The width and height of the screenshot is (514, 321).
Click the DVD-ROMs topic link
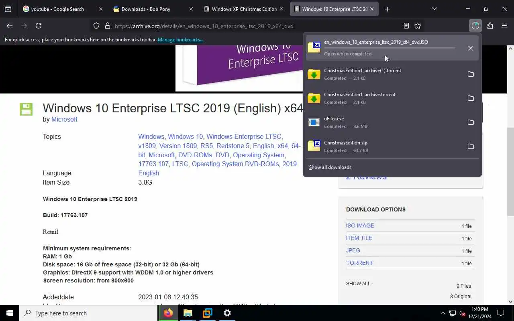point(195,155)
